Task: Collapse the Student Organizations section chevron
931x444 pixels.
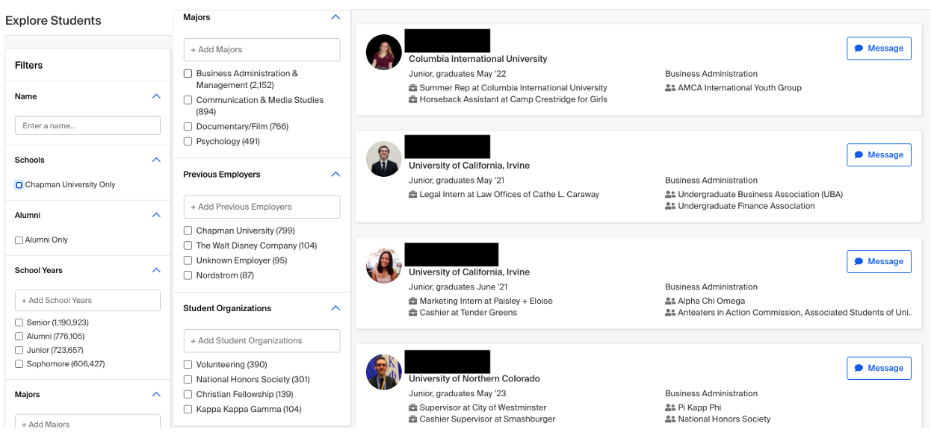Action: (335, 308)
